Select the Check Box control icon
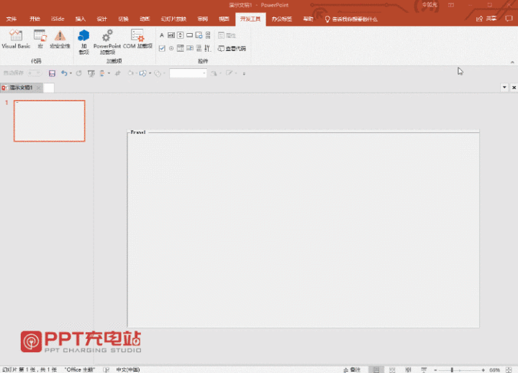 pos(162,49)
